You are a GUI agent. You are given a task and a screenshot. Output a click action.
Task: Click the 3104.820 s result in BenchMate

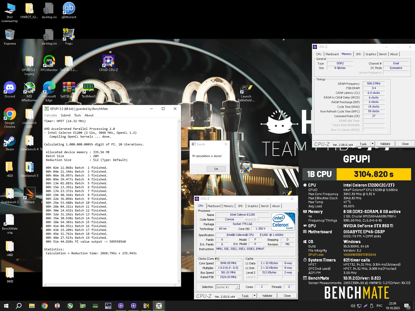[374, 174]
